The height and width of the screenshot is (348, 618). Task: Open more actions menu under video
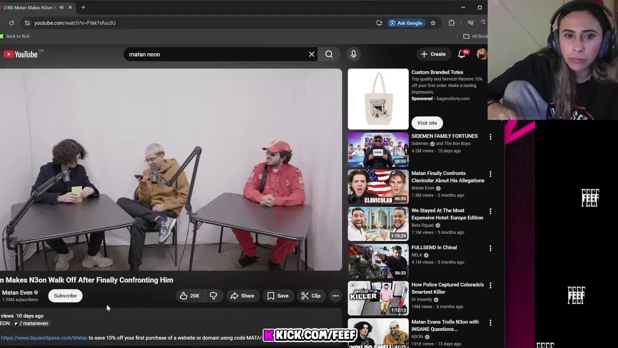[336, 296]
